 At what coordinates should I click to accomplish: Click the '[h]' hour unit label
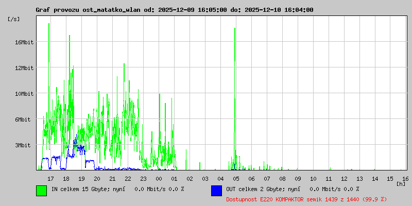pos(401,184)
